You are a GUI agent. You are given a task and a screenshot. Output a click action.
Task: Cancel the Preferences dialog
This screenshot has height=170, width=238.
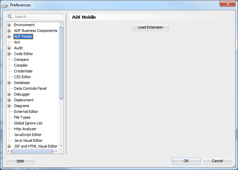click(217, 161)
